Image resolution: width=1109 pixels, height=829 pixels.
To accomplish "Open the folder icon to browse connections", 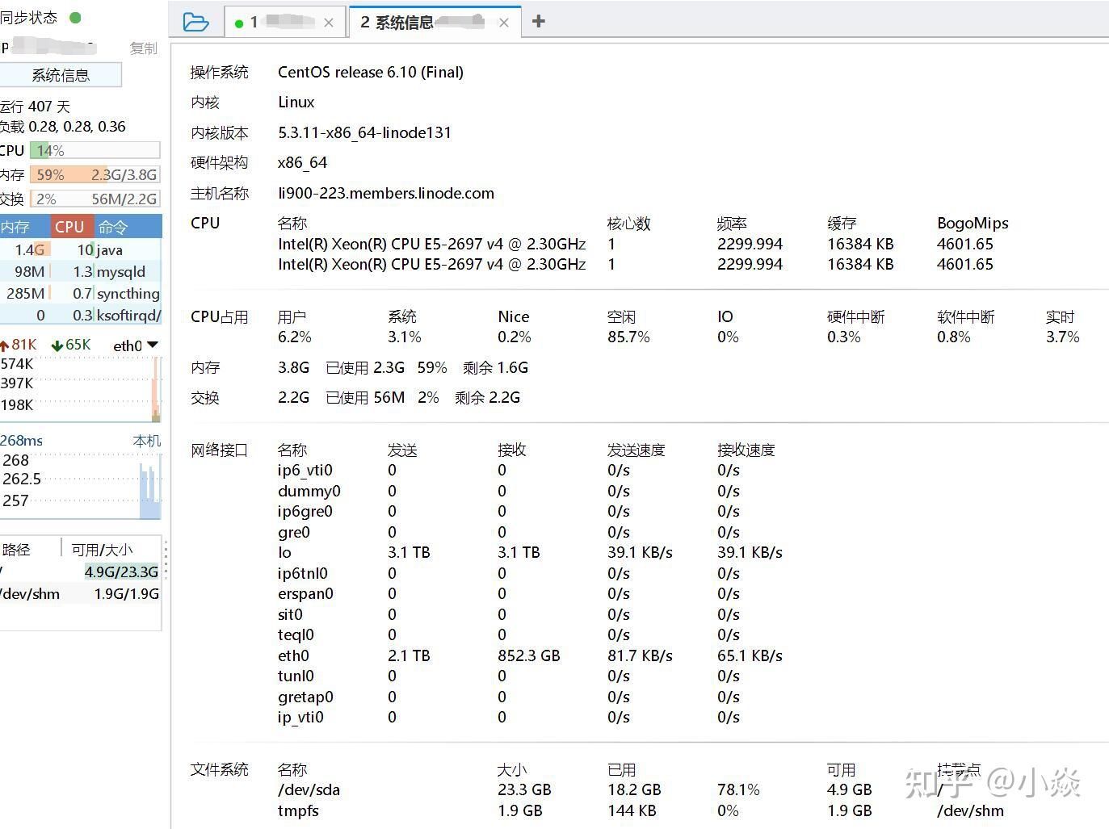I will click(x=196, y=22).
